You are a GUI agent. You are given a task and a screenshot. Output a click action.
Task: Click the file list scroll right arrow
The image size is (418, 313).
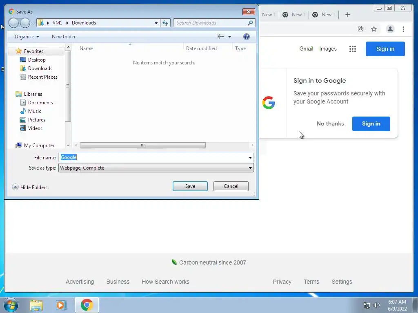tap(252, 145)
